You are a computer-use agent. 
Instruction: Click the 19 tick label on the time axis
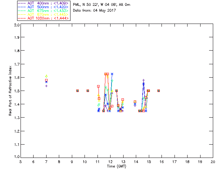pos(200,162)
